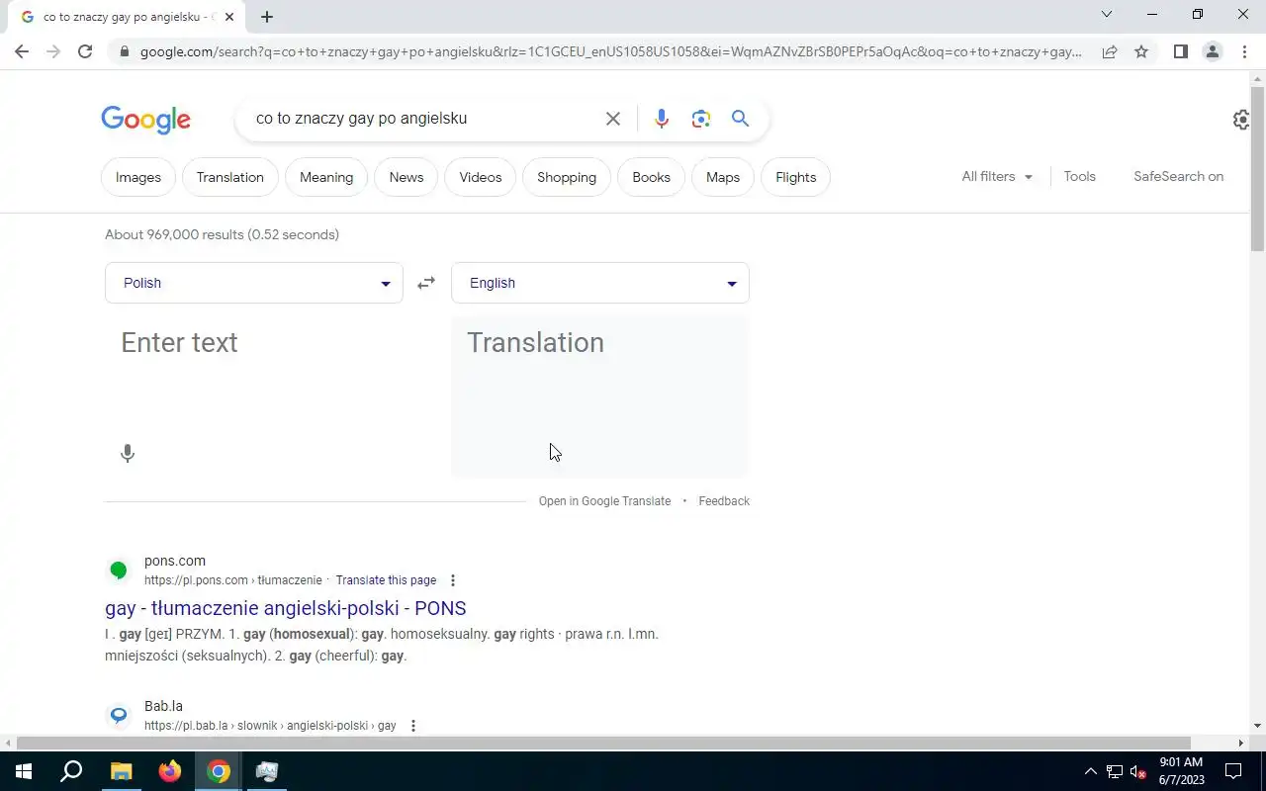Open more options for the pons.com result
This screenshot has width=1266, height=791.
453,580
